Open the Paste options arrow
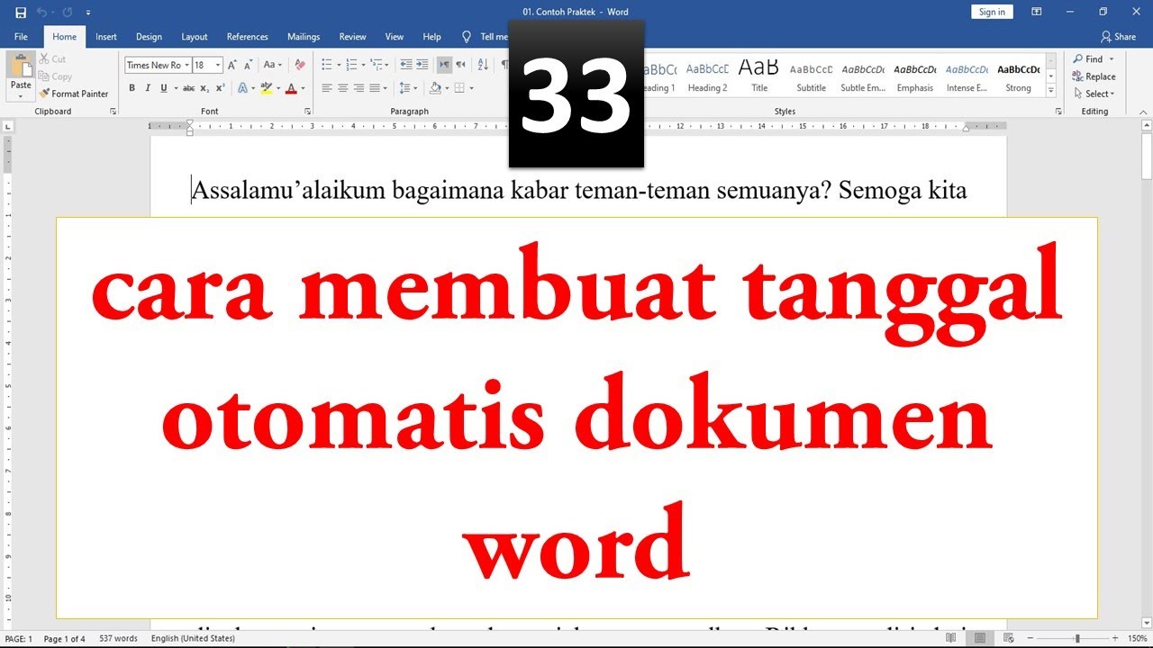Image resolution: width=1153 pixels, height=648 pixels. 21,95
